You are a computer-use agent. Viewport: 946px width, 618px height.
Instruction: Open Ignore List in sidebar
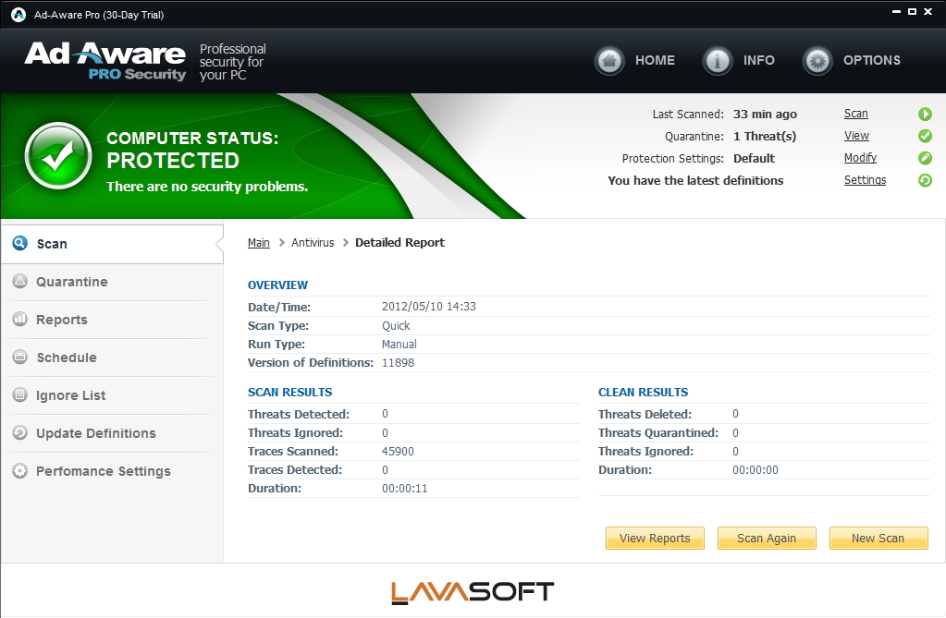112,395
